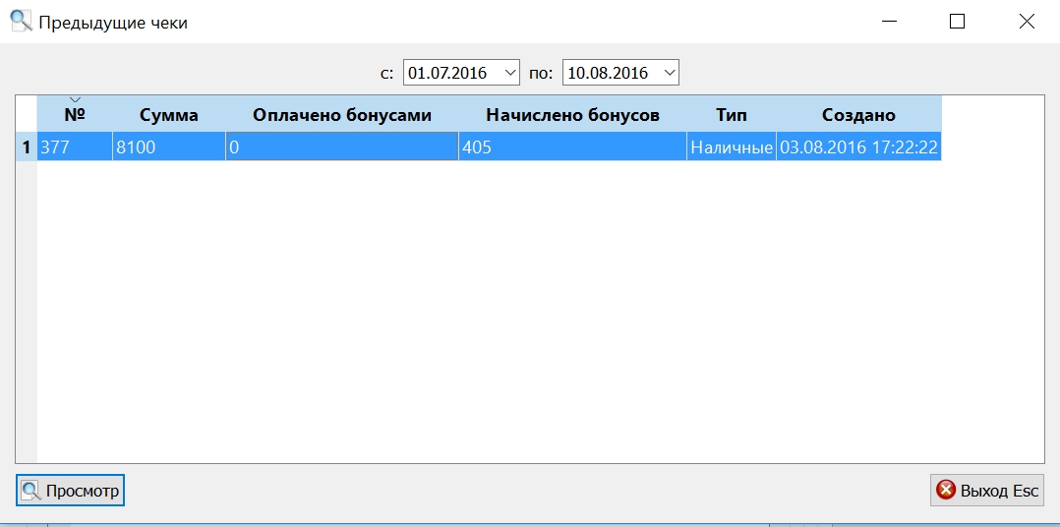Sort by the № column header
This screenshot has height=527, width=1060.
75,115
